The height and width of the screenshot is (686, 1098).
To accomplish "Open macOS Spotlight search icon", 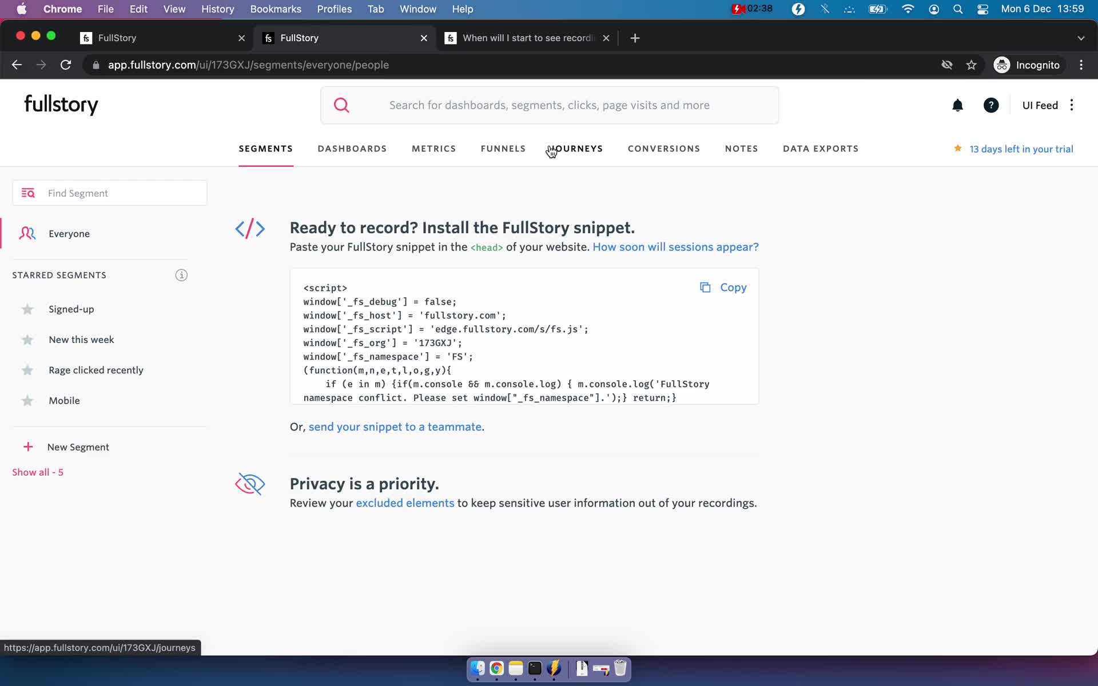I will click(958, 9).
